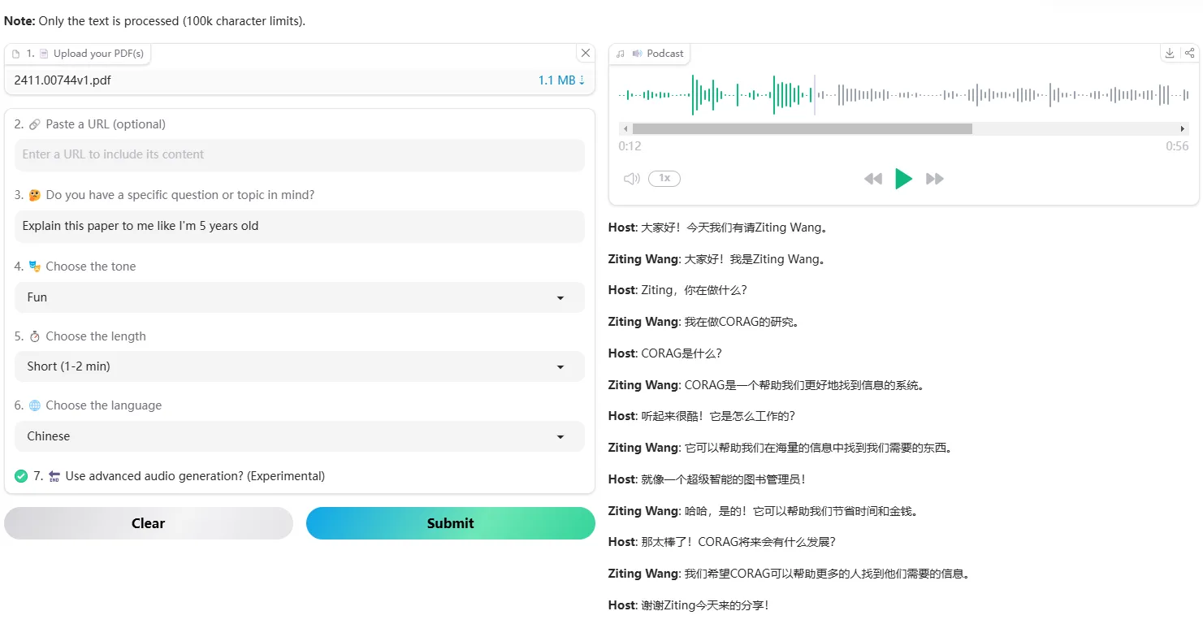Toggle the advanced audio generation checkbox
The height and width of the screenshot is (624, 1203).
click(x=21, y=476)
